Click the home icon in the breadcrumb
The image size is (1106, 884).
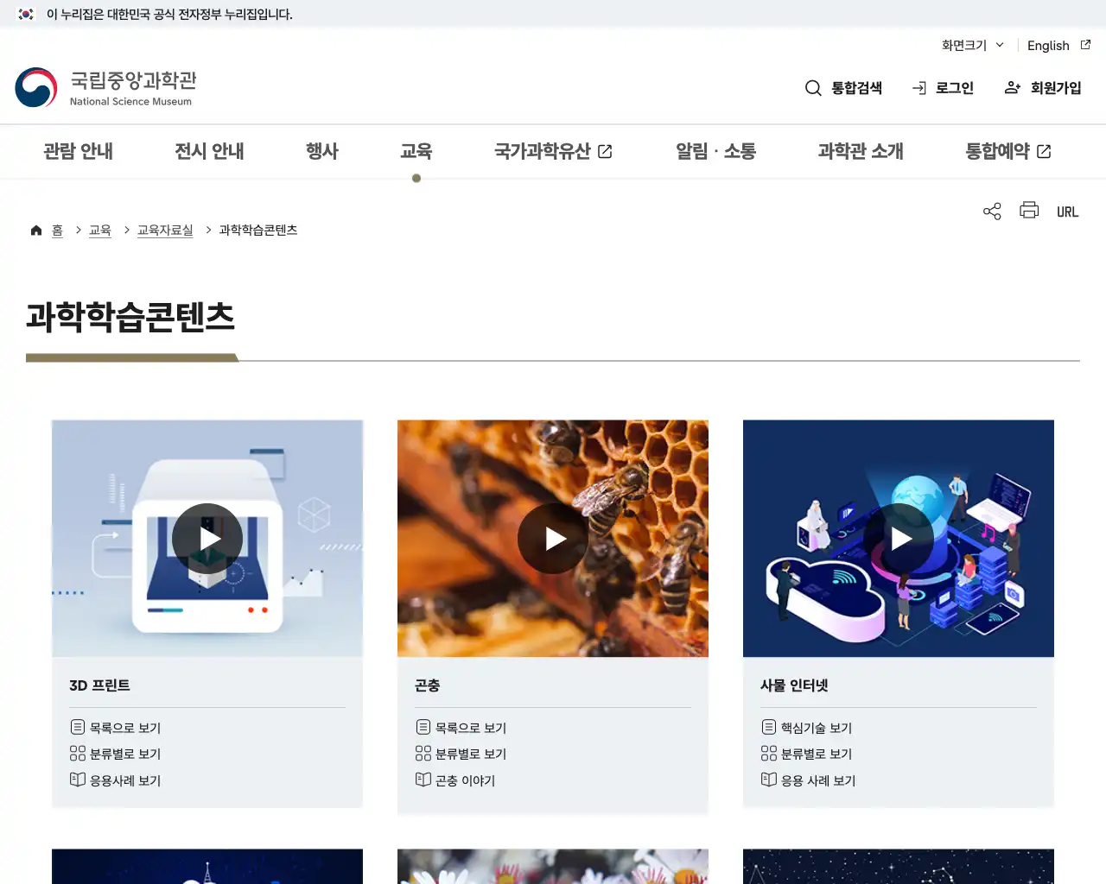(36, 230)
